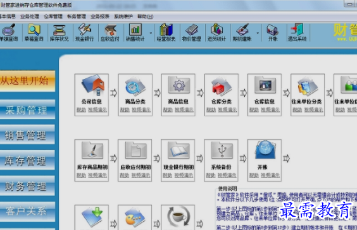Open the 帮助(H) menu
357x230 pixels.
(145, 16)
